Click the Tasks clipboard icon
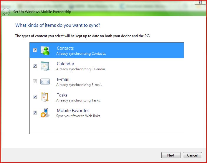Screen dimensions: 207x163 coord(45,97)
